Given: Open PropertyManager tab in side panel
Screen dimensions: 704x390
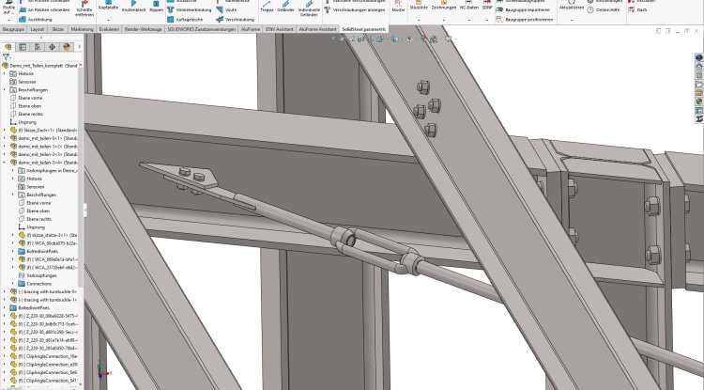Looking at the screenshot, I should coord(23,47).
